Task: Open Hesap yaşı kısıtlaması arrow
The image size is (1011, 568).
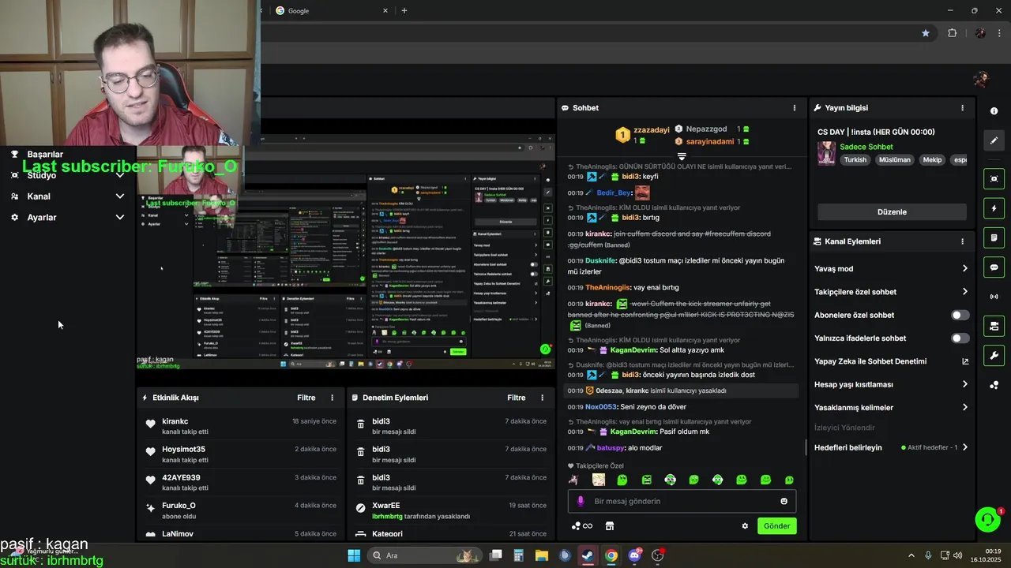Action: (x=964, y=384)
